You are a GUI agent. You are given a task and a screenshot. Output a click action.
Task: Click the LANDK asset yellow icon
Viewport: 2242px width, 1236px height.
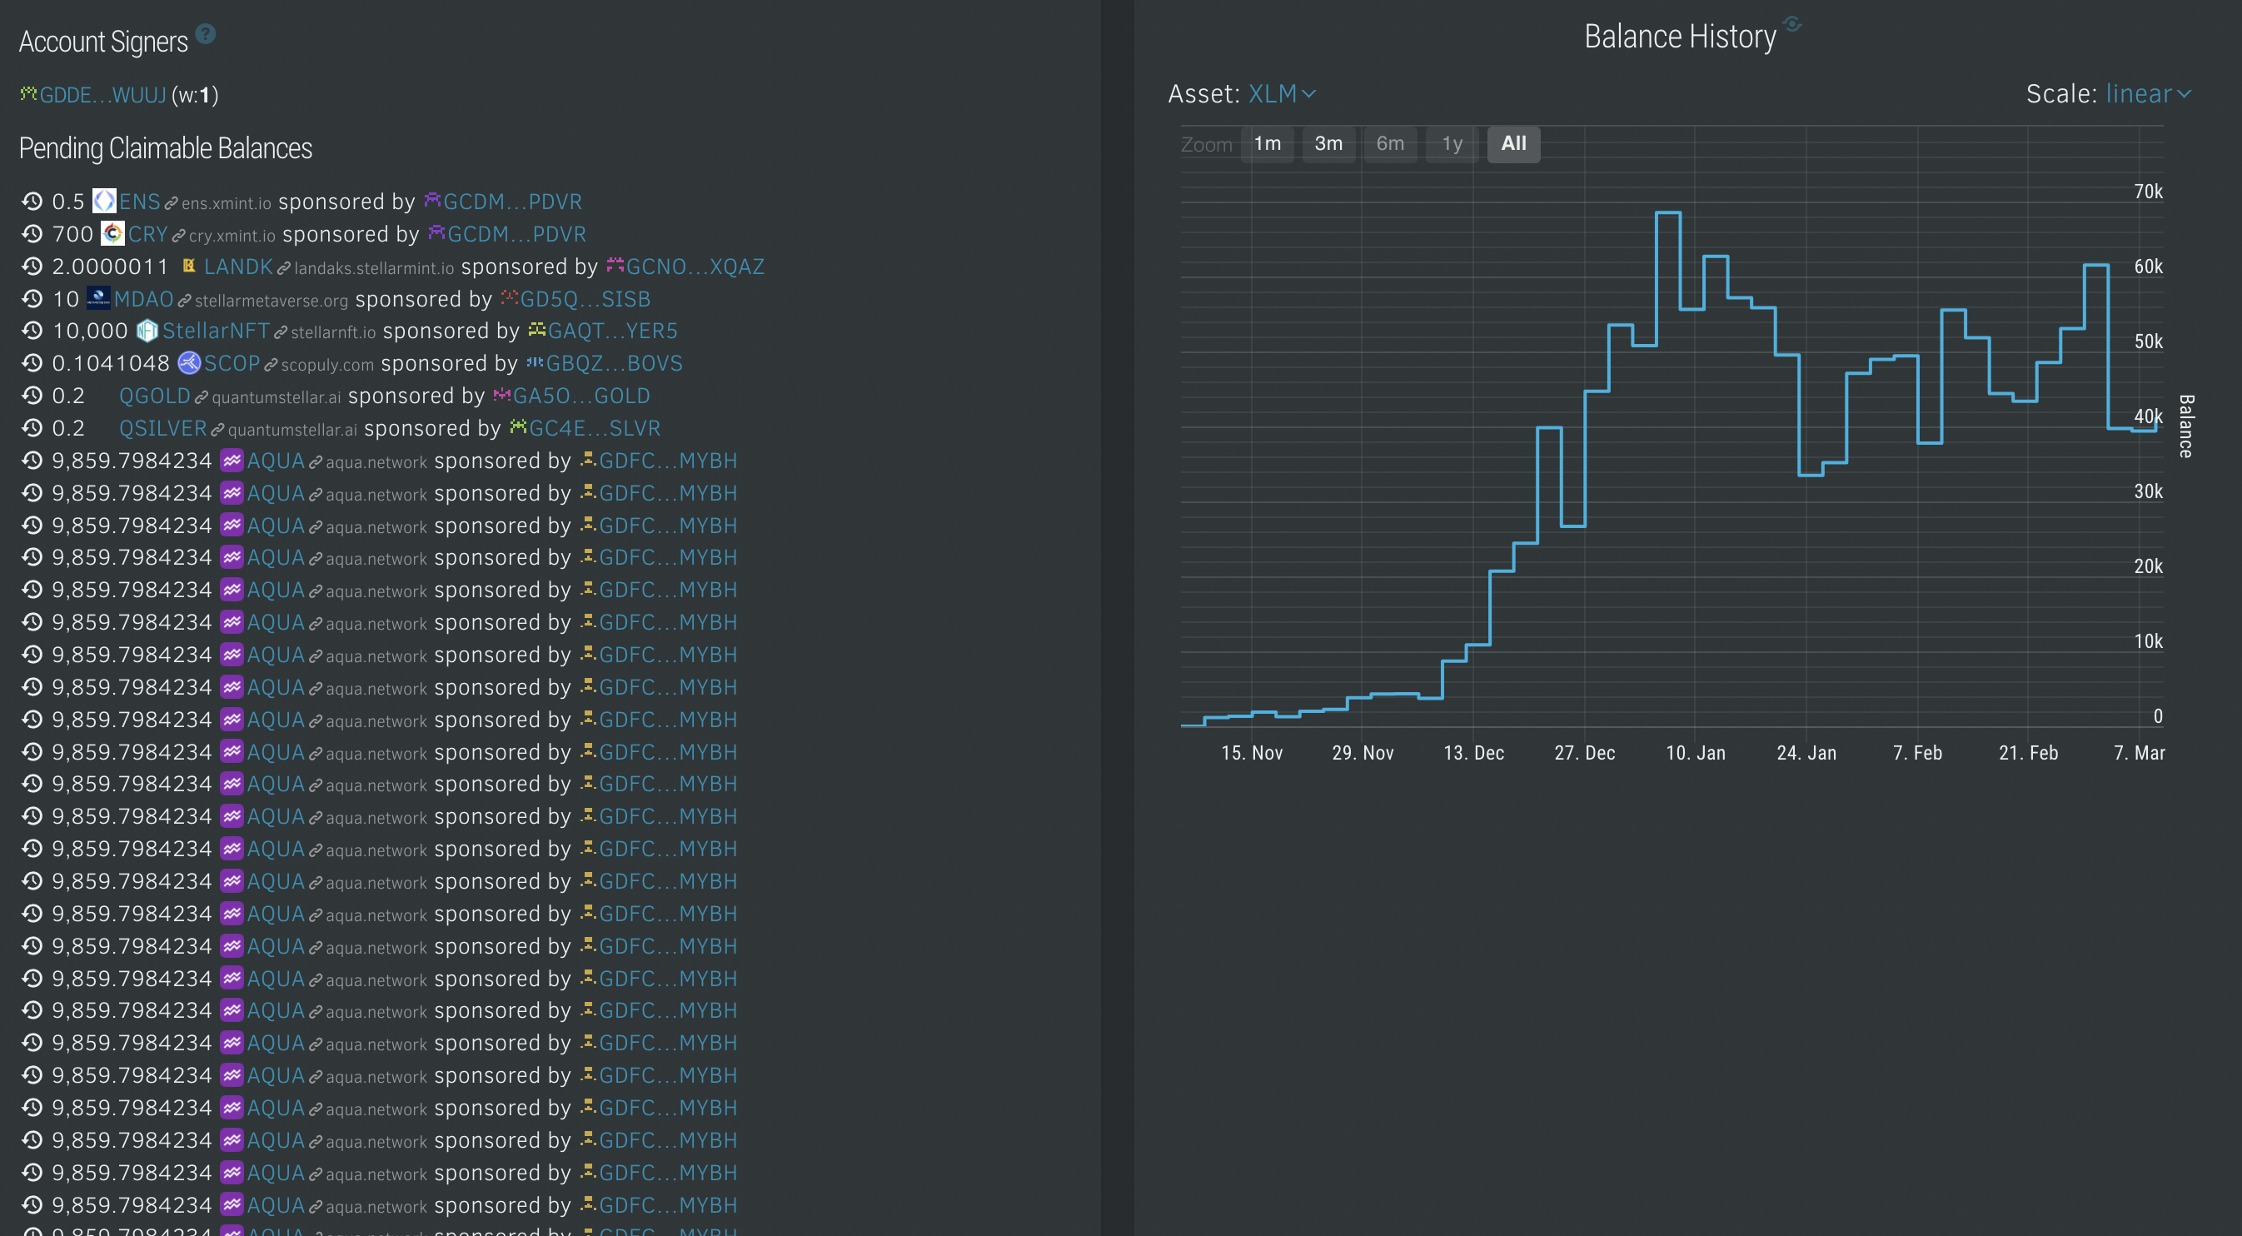tap(188, 266)
